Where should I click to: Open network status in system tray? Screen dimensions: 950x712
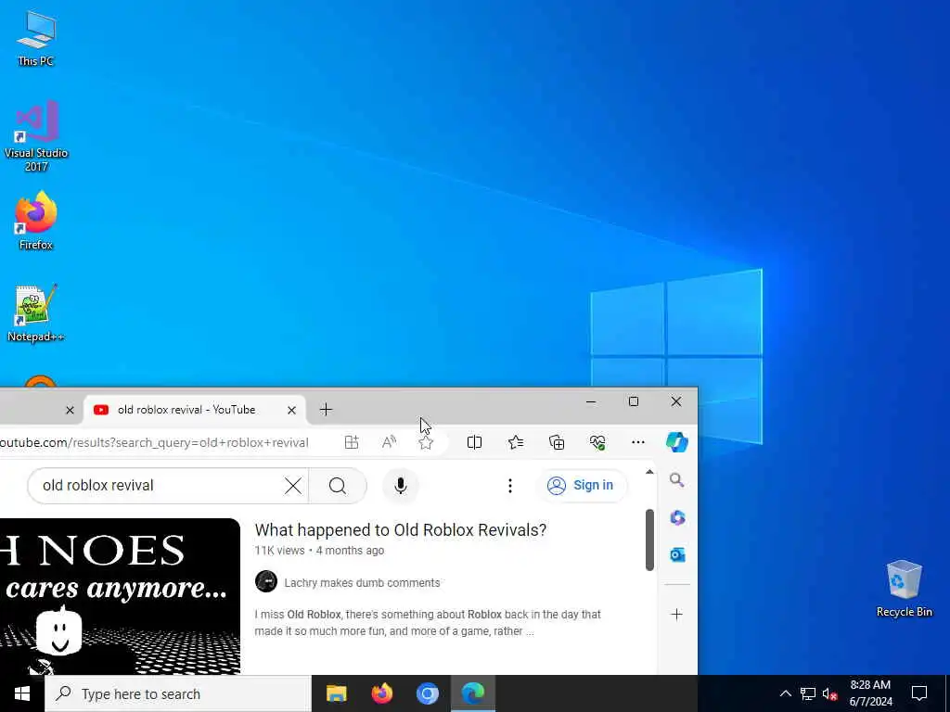[x=808, y=693]
